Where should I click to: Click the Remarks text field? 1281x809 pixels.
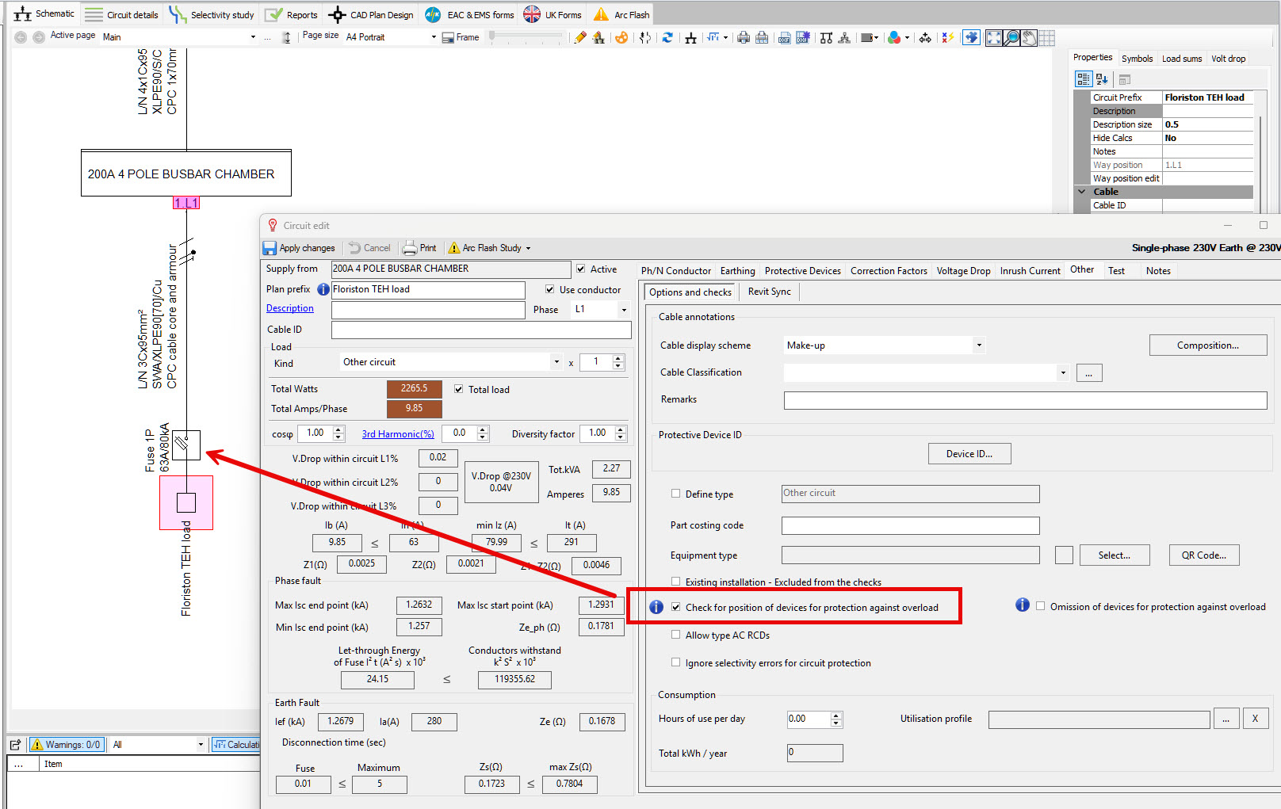[1025, 400]
